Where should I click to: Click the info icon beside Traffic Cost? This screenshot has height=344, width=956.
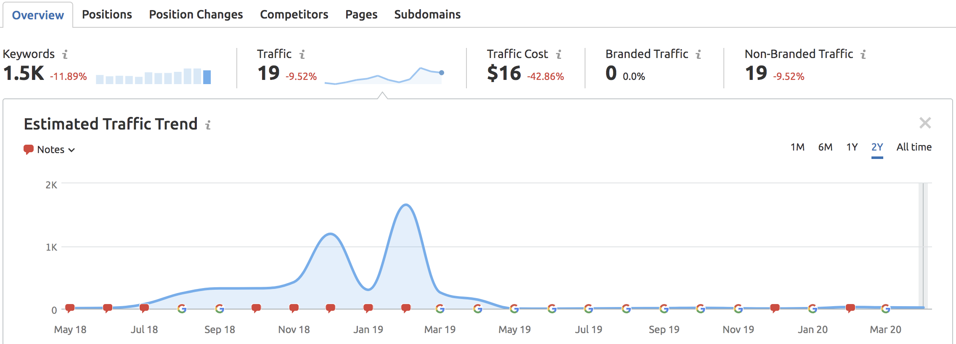559,54
